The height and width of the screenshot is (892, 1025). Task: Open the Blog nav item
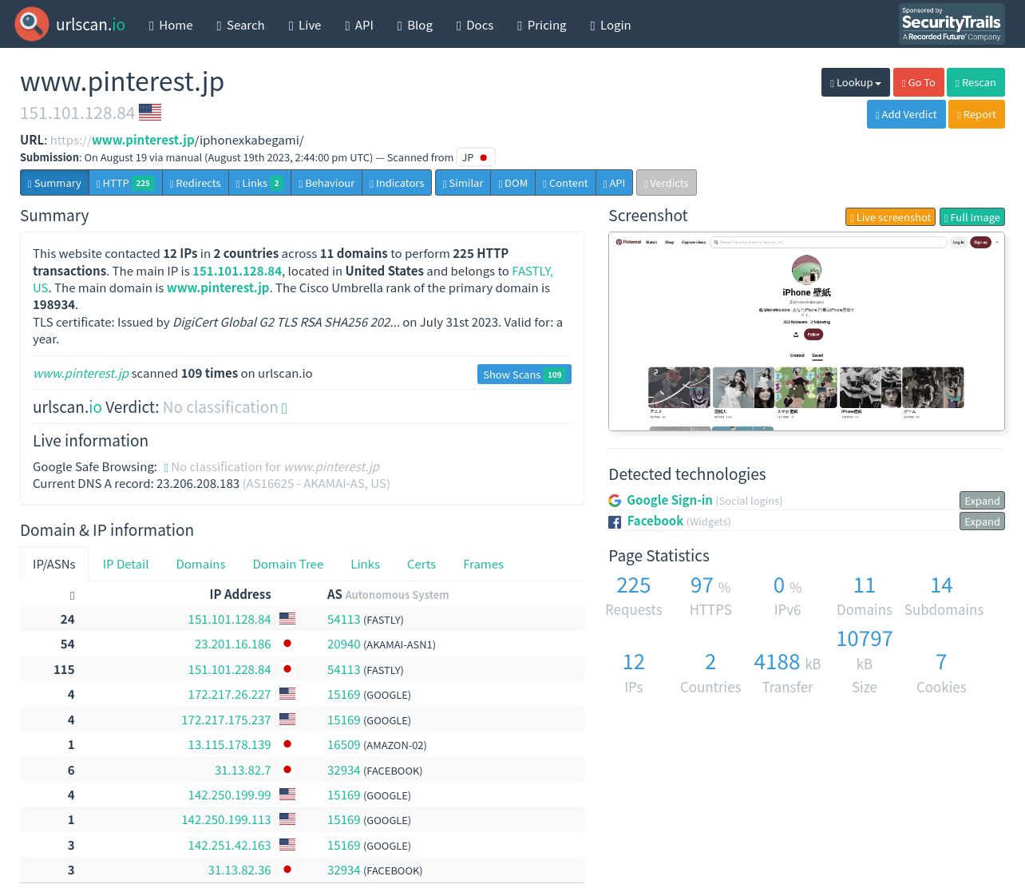coord(415,25)
